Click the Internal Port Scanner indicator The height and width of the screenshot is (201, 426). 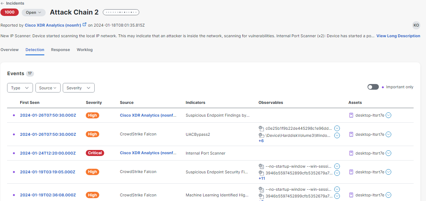tap(206, 153)
